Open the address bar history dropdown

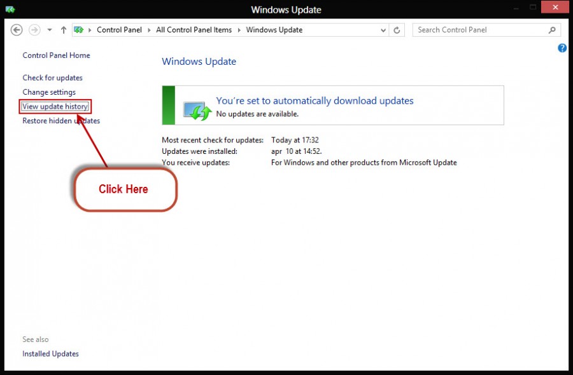tap(383, 31)
